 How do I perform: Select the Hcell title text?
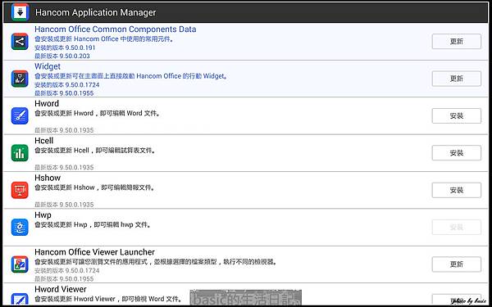tap(43, 141)
